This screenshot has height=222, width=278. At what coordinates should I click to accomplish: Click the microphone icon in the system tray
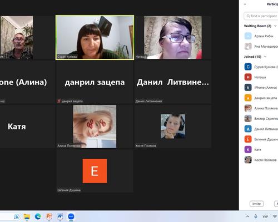[256, 216]
